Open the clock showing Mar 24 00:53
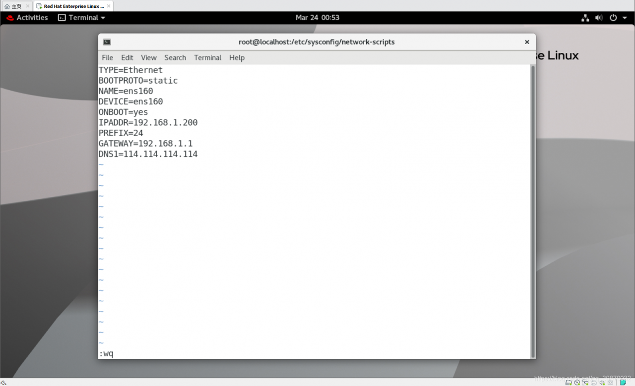635x386 pixels. pyautogui.click(x=317, y=18)
